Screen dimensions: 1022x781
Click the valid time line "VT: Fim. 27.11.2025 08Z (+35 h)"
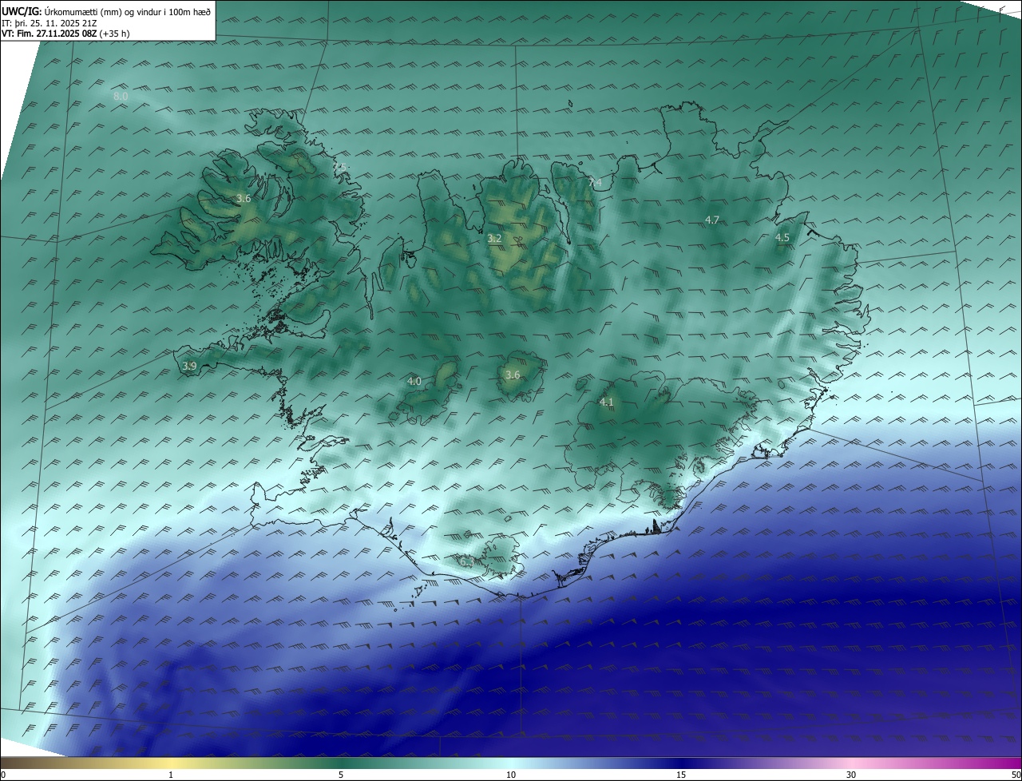(x=65, y=34)
